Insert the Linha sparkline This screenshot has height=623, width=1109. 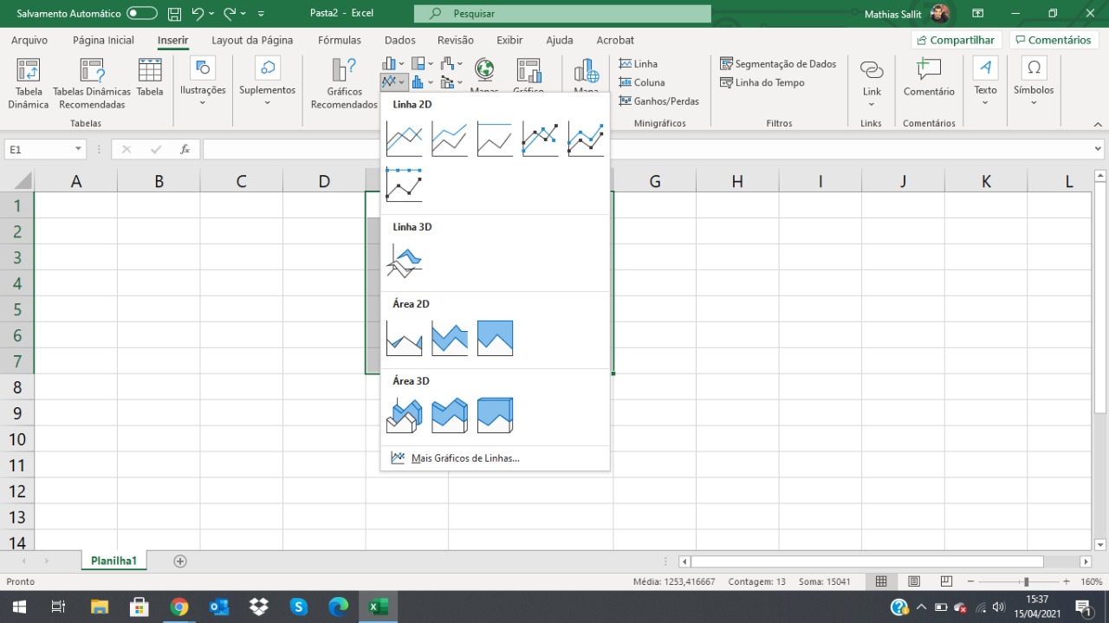[x=639, y=64]
